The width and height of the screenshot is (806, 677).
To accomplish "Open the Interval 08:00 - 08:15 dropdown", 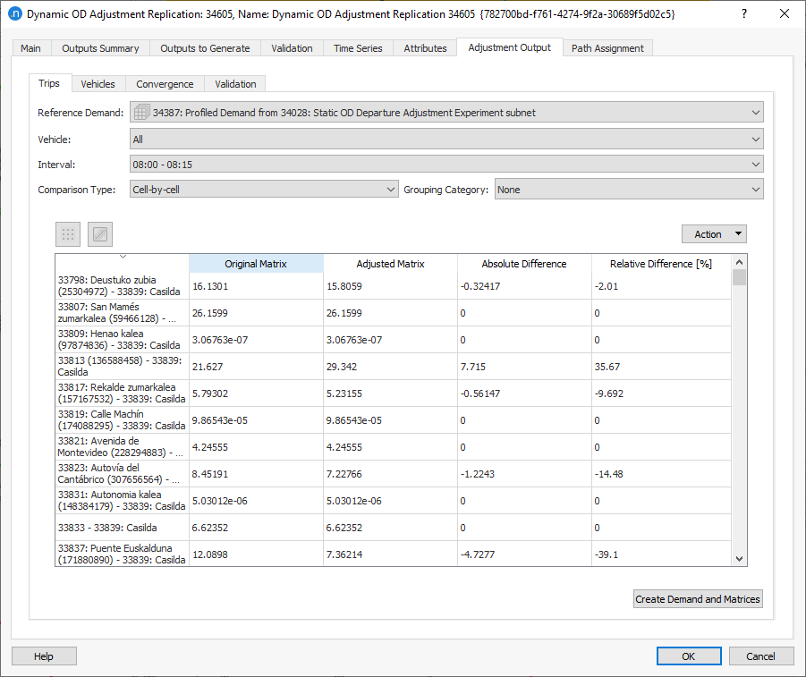I will pos(445,165).
